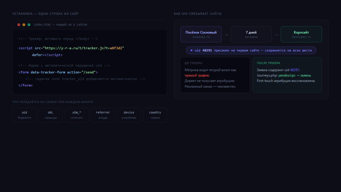
Task: Click the Директ не получает атрибуцию line
Action: pos(210,81)
